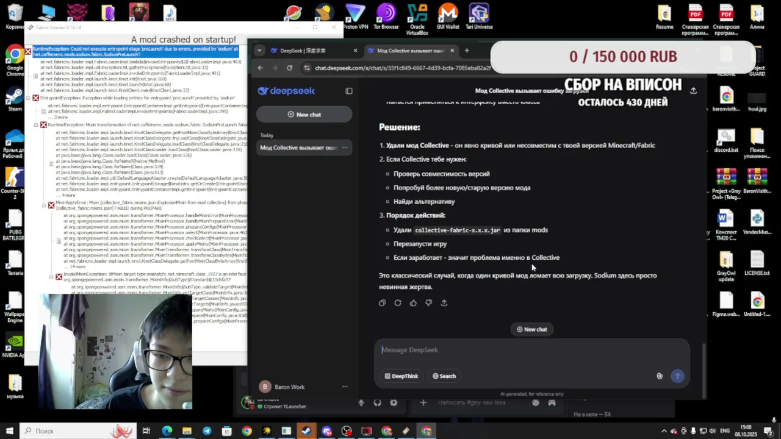Image resolution: width=781 pixels, height=439 pixels.
Task: Switch to 'Мод Collective вызывает ошибку' browser tab
Action: [412, 51]
